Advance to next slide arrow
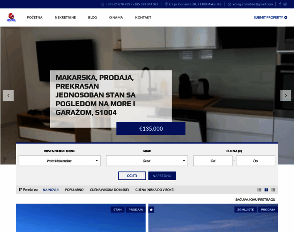The image size is (294, 232). click(x=285, y=96)
